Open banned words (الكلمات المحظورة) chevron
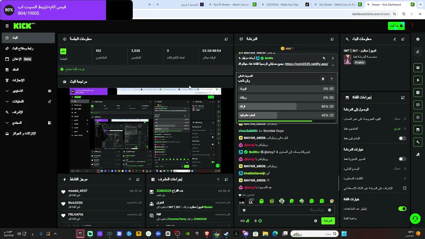Viewport: 425px width, 239px height. pyautogui.click(x=405, y=179)
